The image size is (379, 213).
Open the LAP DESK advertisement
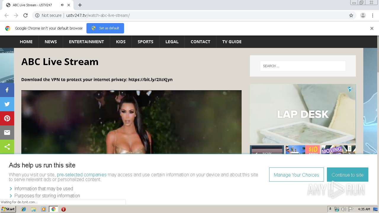tap(303, 114)
